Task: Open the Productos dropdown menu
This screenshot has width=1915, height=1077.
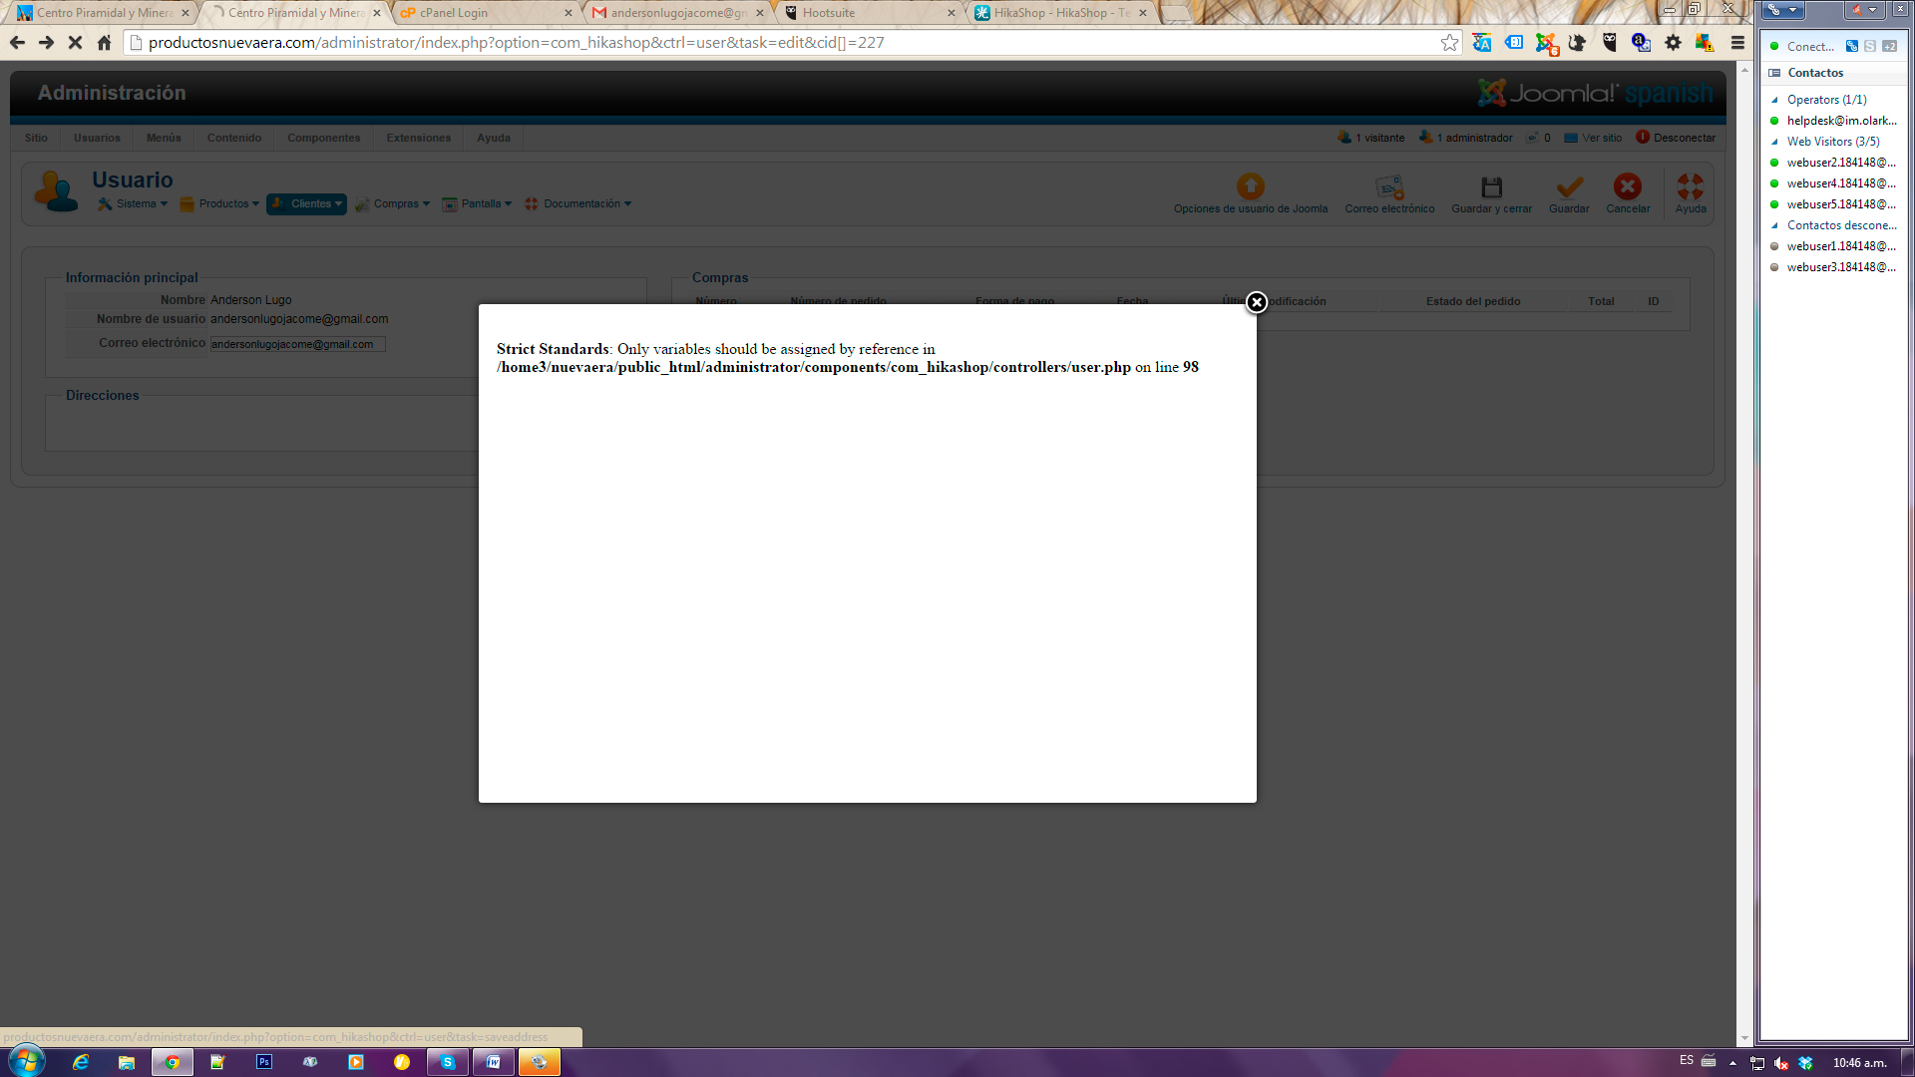Action: 223,203
